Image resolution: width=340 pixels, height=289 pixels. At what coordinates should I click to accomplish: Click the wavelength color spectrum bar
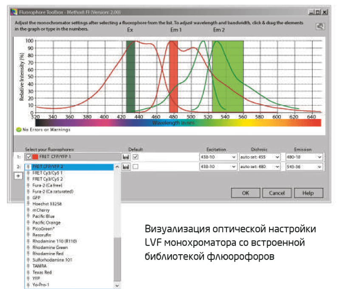tap(178, 123)
